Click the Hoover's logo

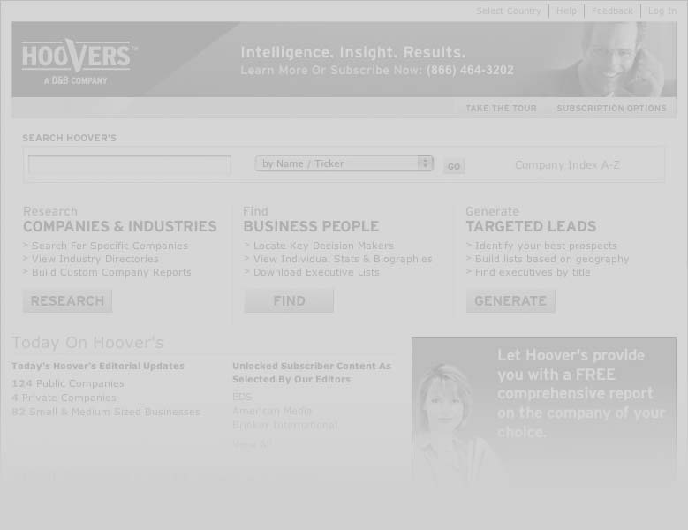79,60
